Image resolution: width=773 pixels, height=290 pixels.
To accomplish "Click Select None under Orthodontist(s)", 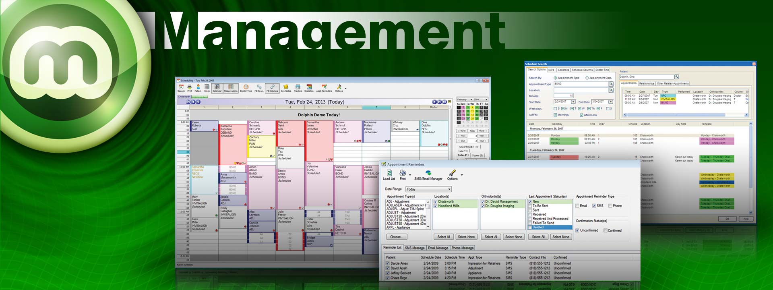I will coord(513,237).
